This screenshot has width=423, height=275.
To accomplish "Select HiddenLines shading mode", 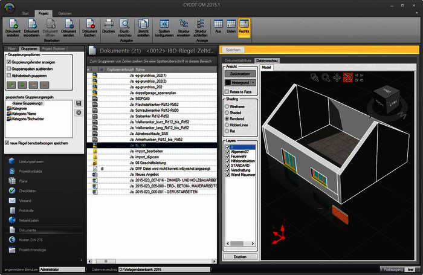I will click(227, 125).
